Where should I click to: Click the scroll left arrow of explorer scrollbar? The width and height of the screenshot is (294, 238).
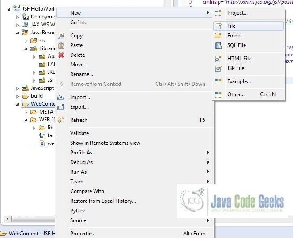point(7,219)
